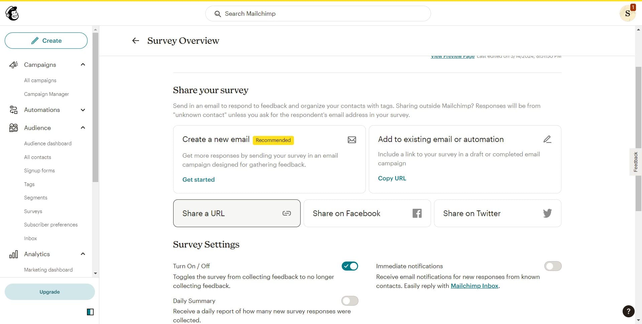
Task: Expand the Automations section
Action: 83,110
